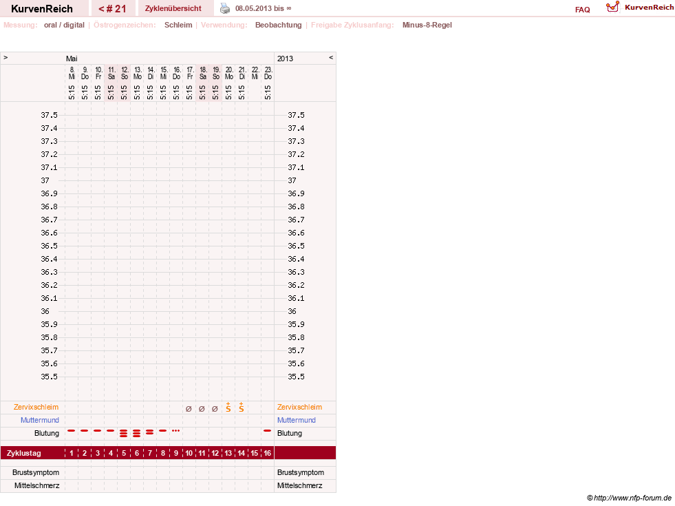Click the date column 22. Mi
Screen dimensions: 675x506
point(255,73)
